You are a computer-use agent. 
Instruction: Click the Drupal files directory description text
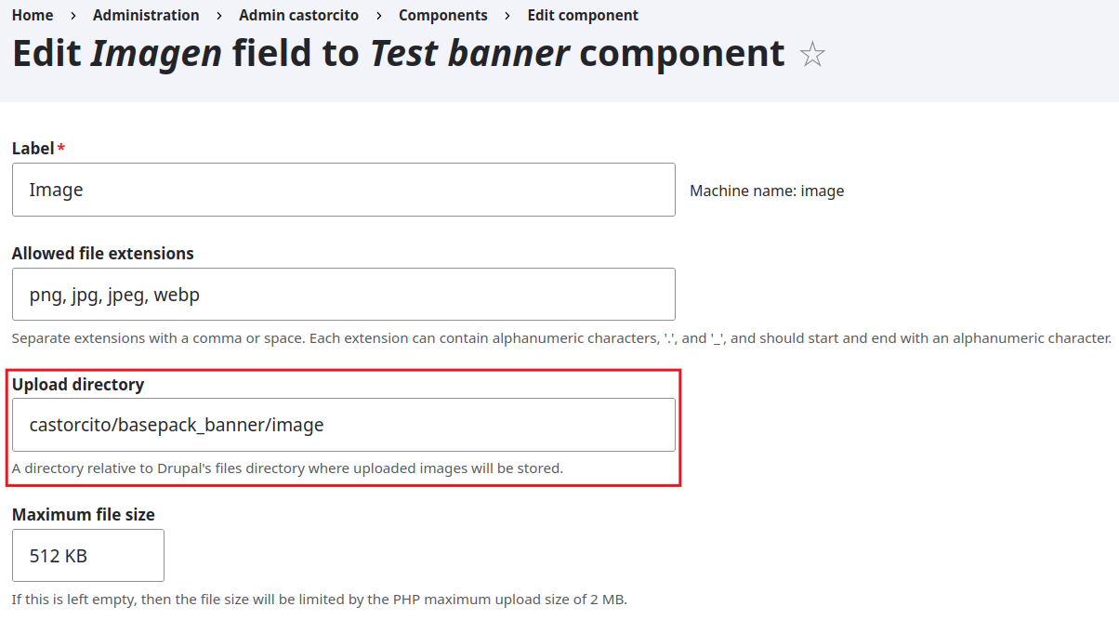point(287,468)
